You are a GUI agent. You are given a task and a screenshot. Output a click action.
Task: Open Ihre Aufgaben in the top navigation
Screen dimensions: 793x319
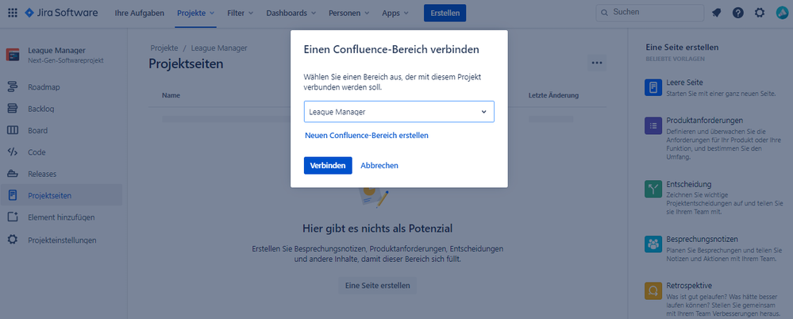click(x=140, y=13)
